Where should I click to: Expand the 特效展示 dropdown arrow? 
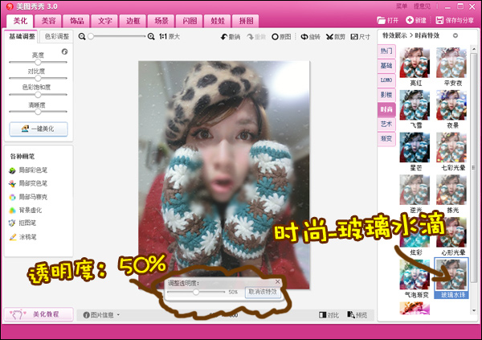tap(455, 35)
